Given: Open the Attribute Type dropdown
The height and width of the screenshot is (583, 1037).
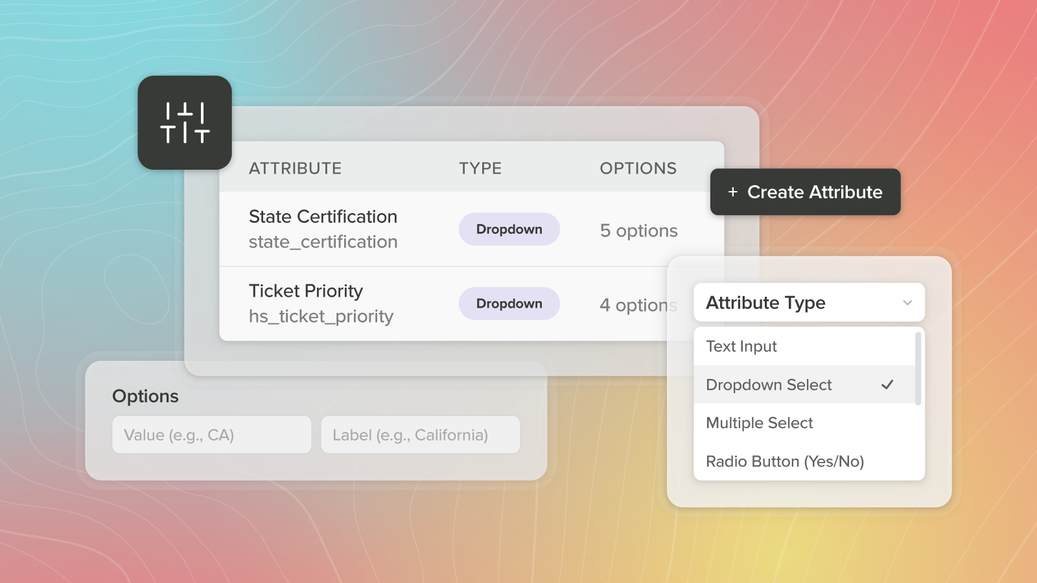Looking at the screenshot, I should coord(809,303).
